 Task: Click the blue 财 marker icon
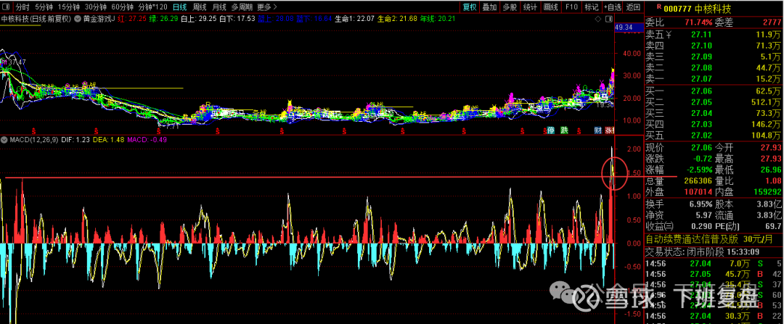click(x=597, y=130)
